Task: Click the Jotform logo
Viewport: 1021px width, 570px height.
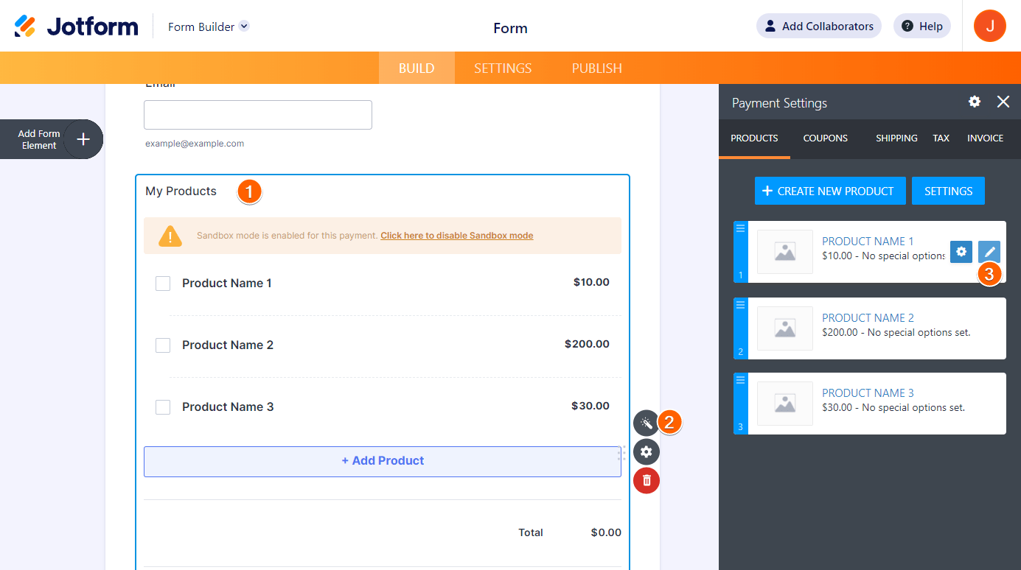Action: pyautogui.click(x=76, y=27)
